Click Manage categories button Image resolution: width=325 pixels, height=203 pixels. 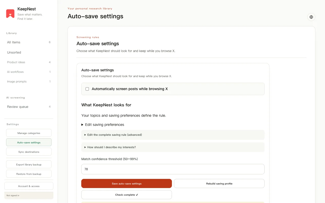(x=29, y=133)
